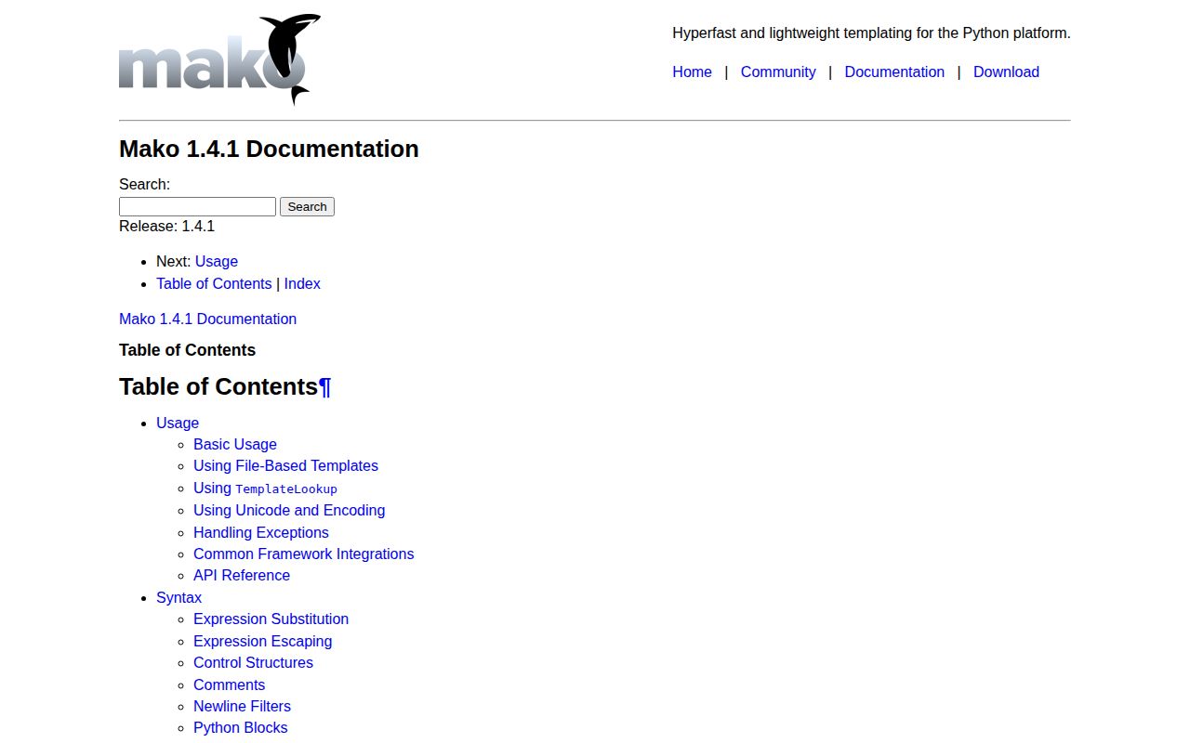This screenshot has height=743, width=1190.
Task: Open Using File-Based Templates section
Action: (285, 465)
